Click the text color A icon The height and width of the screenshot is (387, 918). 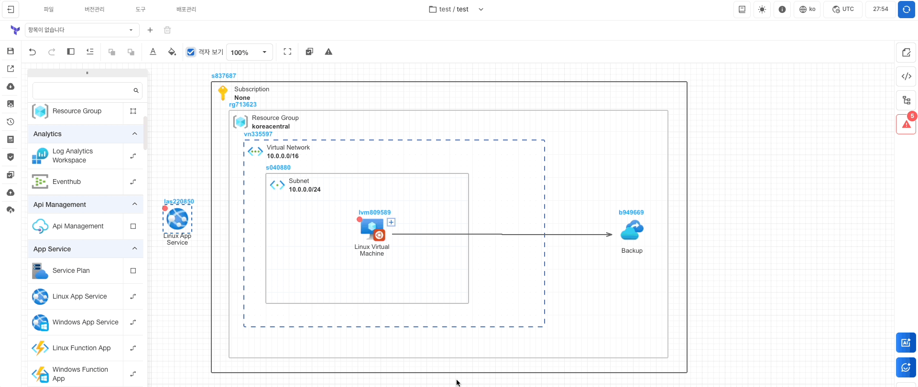(x=153, y=52)
